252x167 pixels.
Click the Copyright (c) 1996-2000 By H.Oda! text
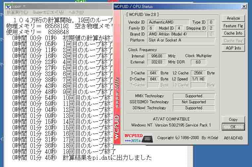pos(188,138)
